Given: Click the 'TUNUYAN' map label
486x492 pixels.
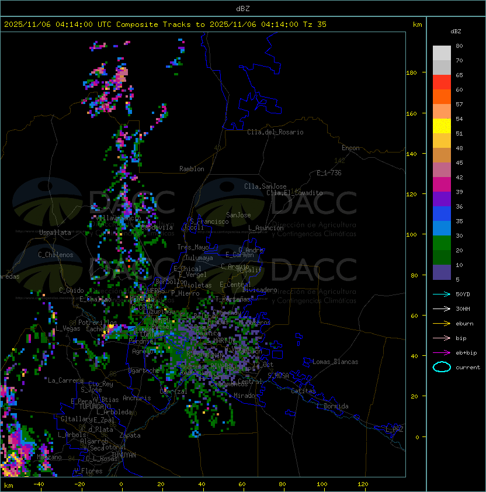Looking at the screenshot, I should [124, 455].
